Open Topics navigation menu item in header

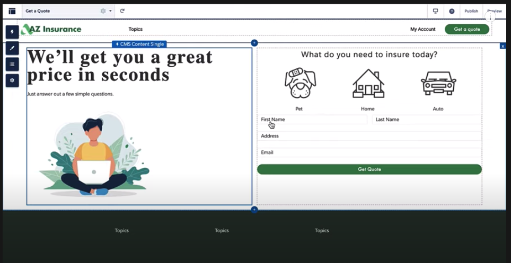[136, 29]
